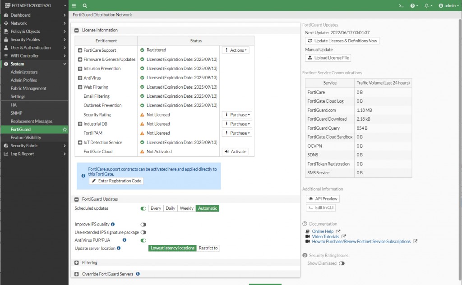Open API Preview button
The width and height of the screenshot is (462, 285).
point(323,199)
